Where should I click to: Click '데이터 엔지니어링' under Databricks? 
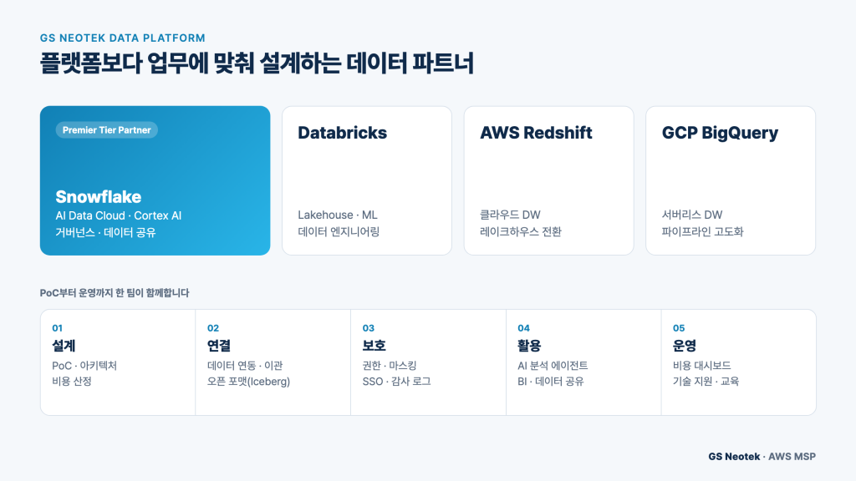pyautogui.click(x=339, y=232)
